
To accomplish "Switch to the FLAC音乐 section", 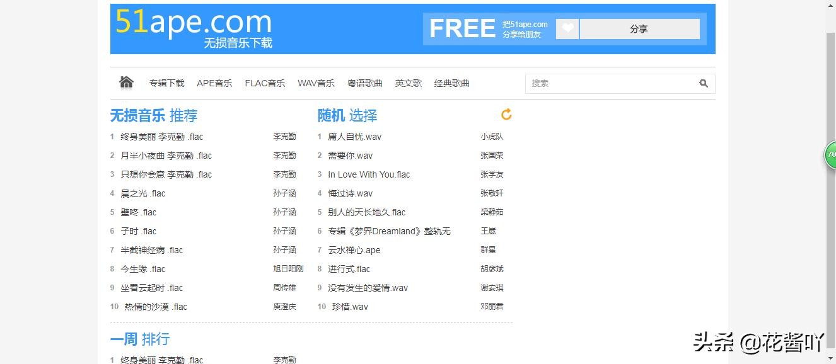I will 265,82.
